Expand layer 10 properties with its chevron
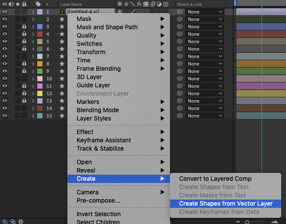The width and height of the screenshot is (286, 224). (x=33, y=79)
